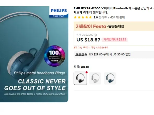Click the PHILIPS TAH 2000 logo badge
Viewport: 154px width, 115px height.
coord(59,12)
